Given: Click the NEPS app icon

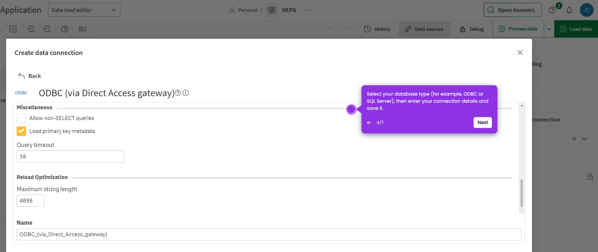Looking at the screenshot, I should point(272,10).
